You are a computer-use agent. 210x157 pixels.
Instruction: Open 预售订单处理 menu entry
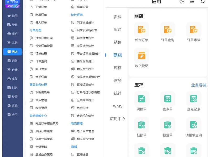tap(41, 38)
